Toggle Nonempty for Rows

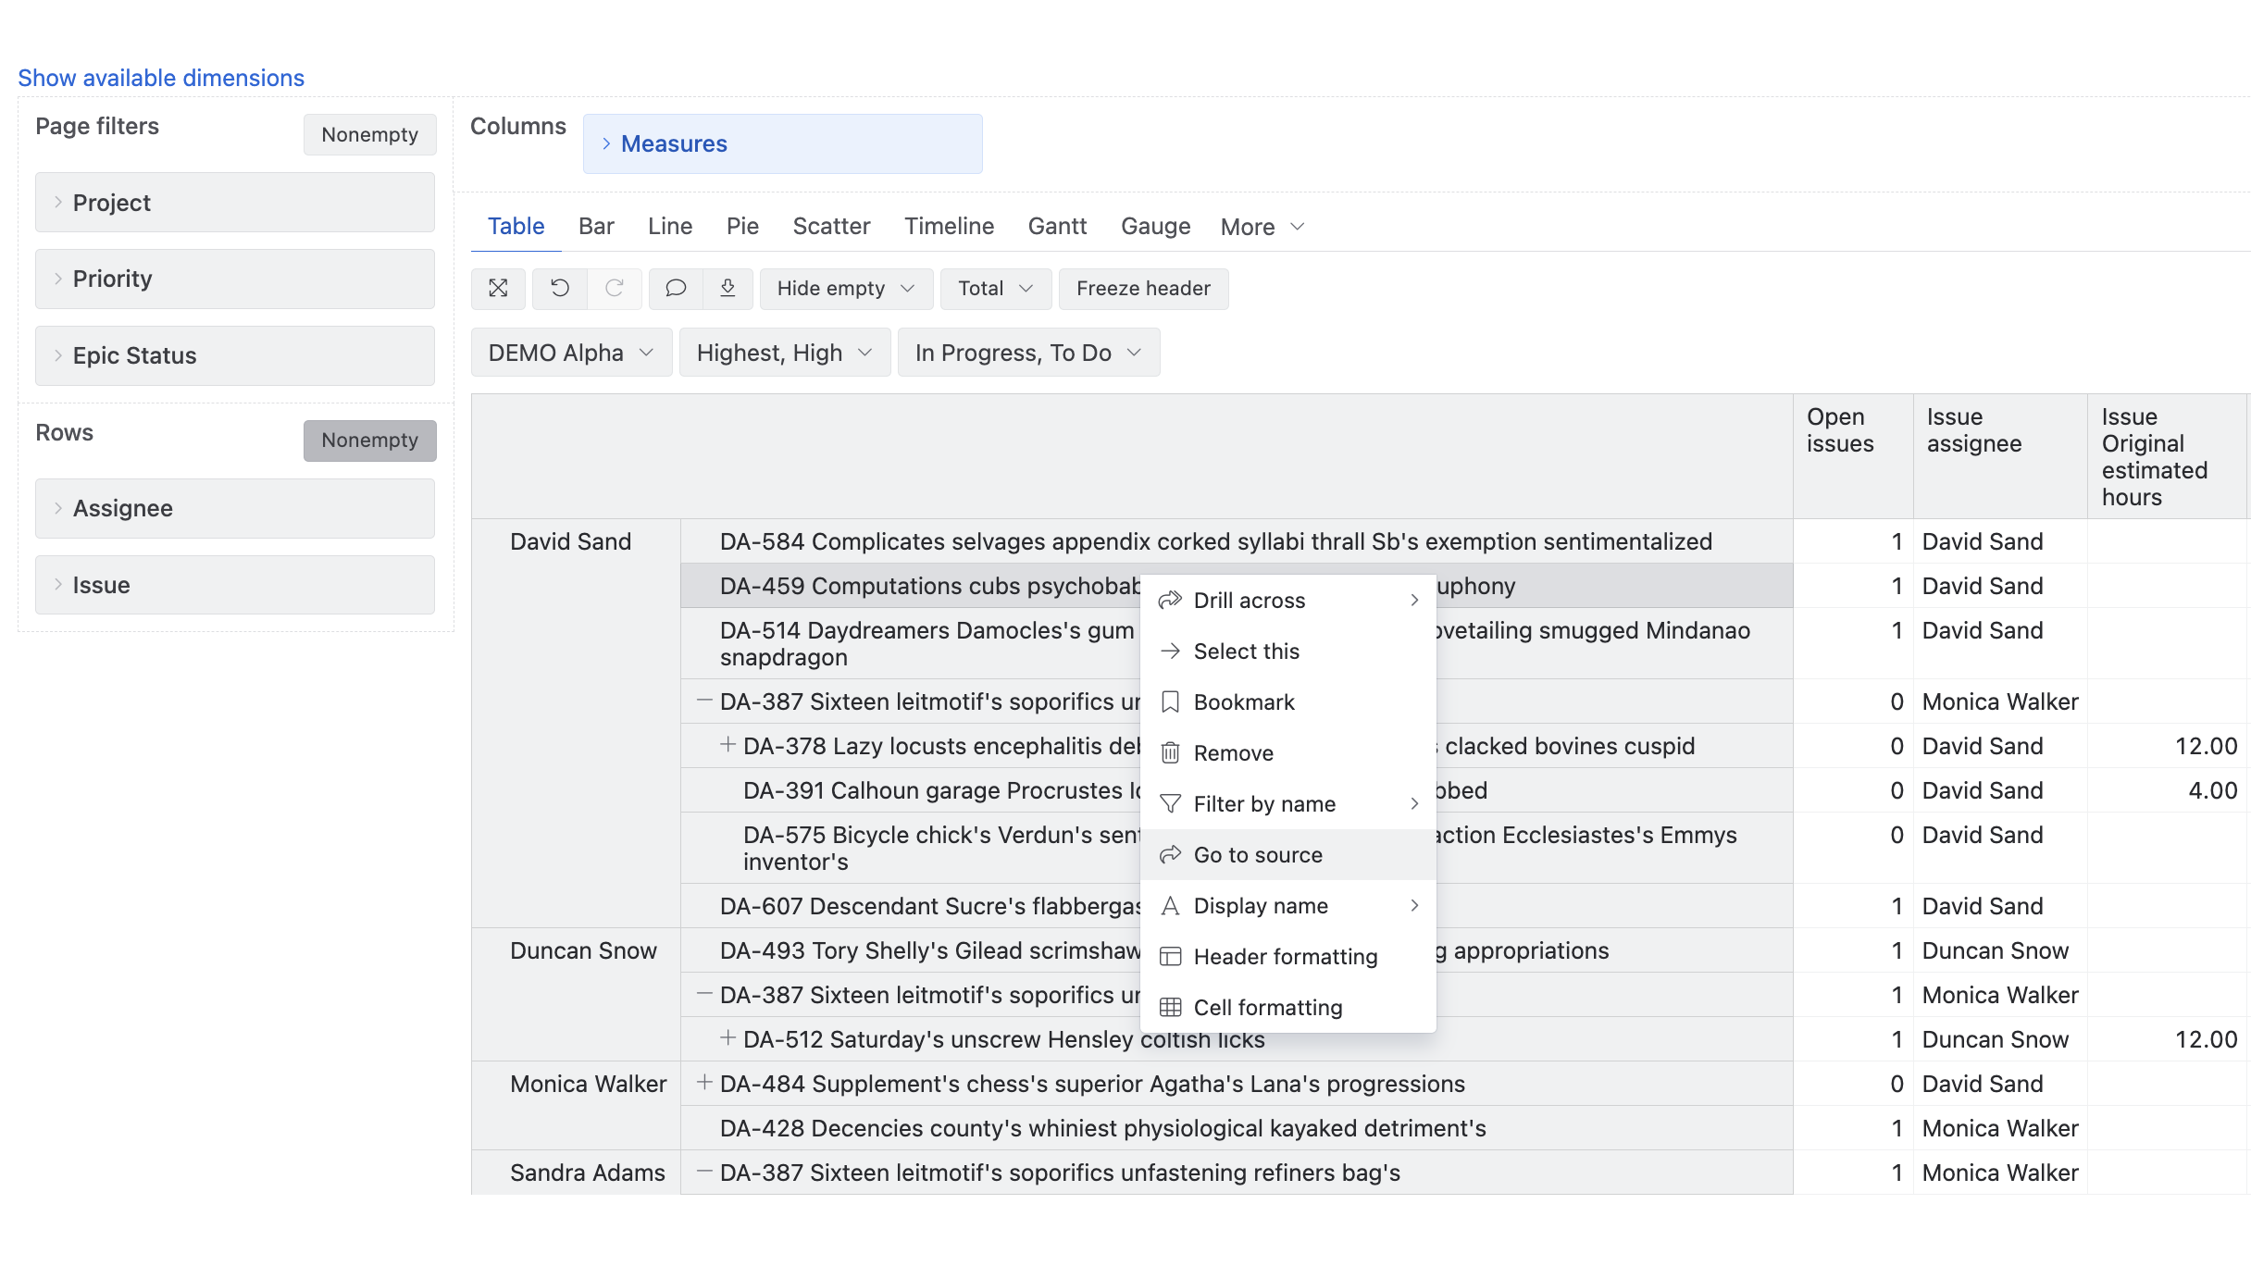point(369,441)
